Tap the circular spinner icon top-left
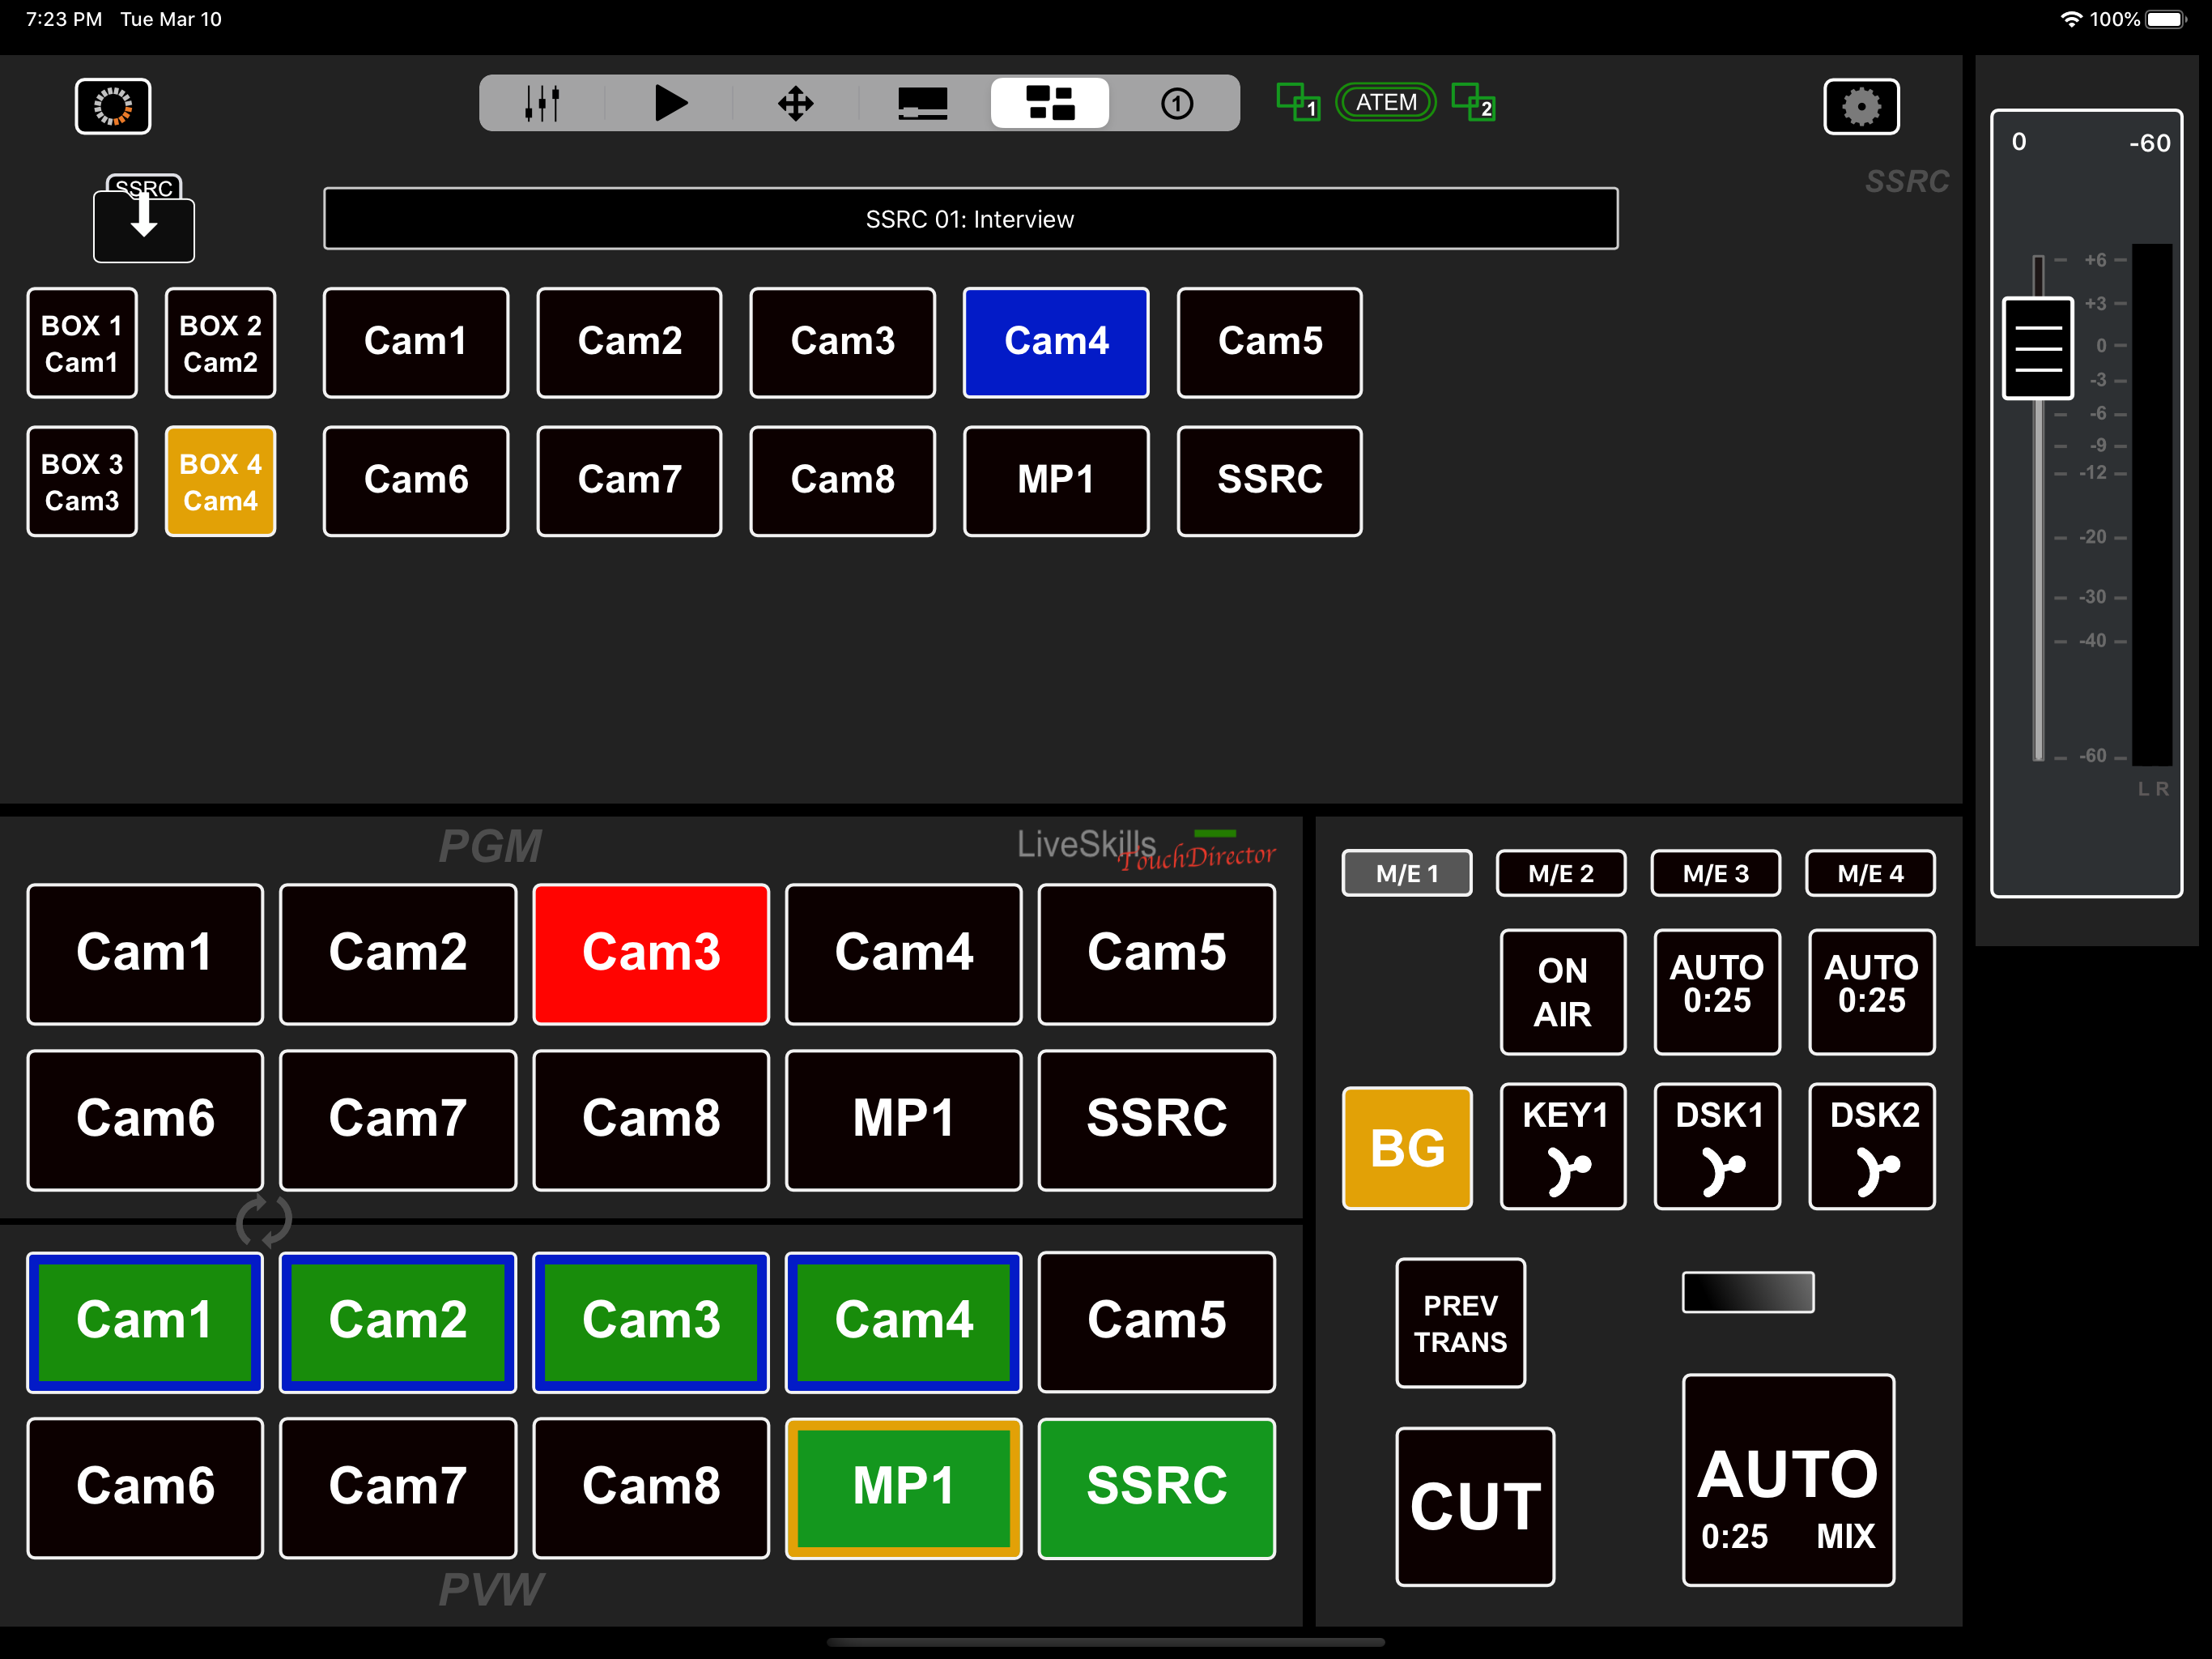 tap(113, 106)
